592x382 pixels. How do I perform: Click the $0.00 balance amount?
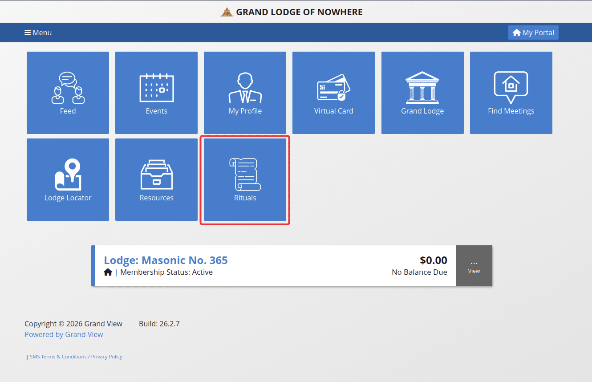click(x=434, y=260)
